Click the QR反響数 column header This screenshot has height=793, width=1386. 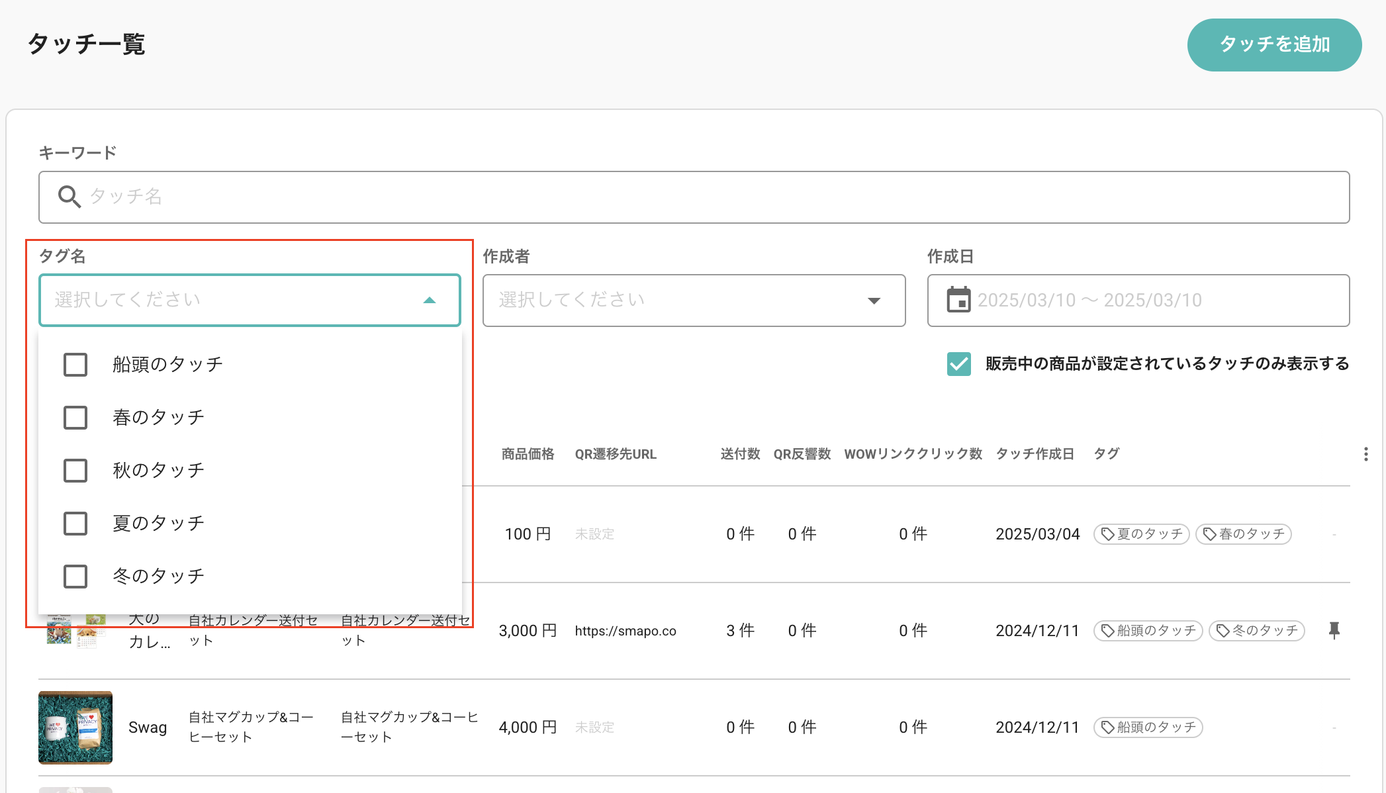(802, 454)
